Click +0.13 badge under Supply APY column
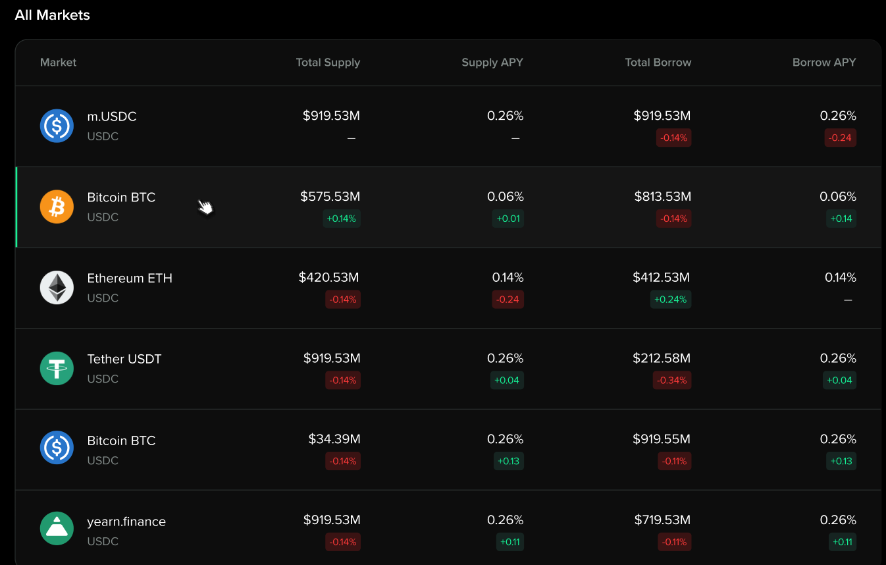The height and width of the screenshot is (565, 886). tap(509, 461)
